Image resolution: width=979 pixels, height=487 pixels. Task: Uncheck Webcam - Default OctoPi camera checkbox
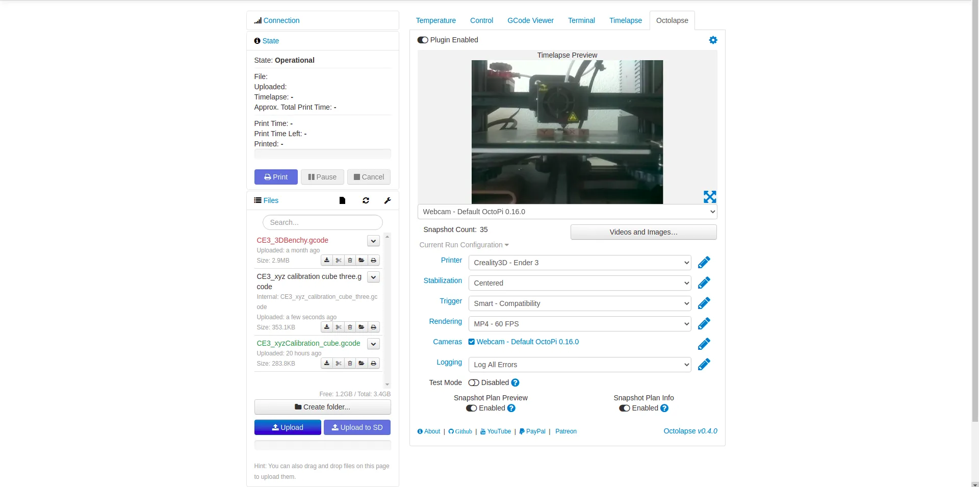(x=472, y=342)
